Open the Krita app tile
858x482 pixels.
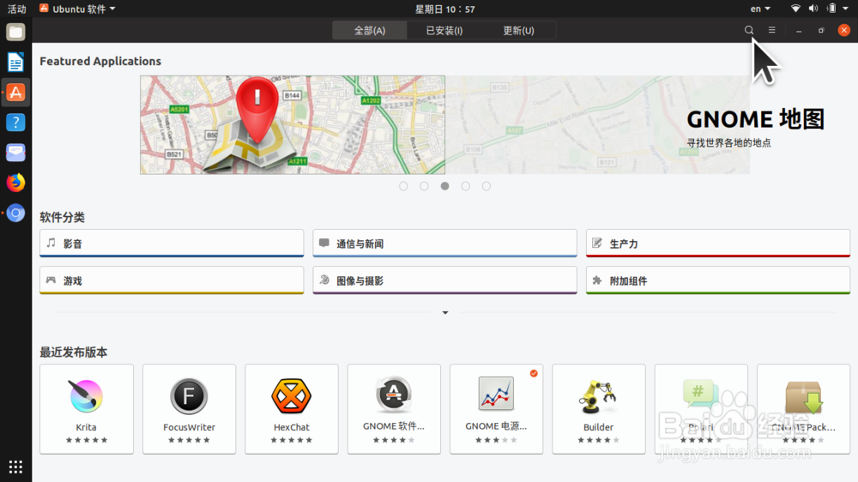tap(87, 409)
